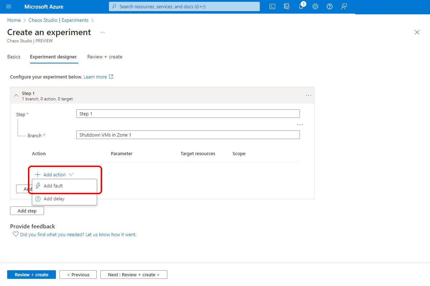Switch to the Basics tab
The width and height of the screenshot is (430, 286).
pyautogui.click(x=14, y=57)
